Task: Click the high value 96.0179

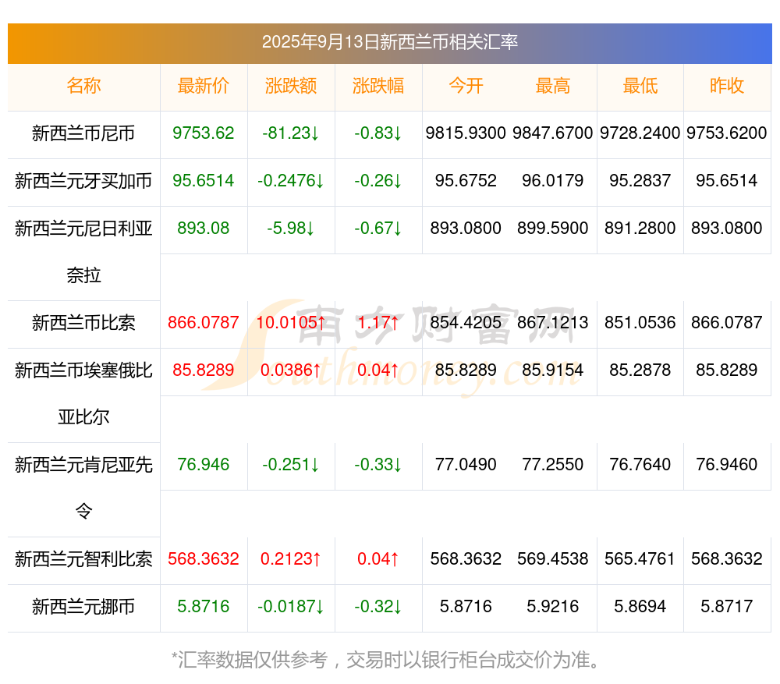Action: 553,181
